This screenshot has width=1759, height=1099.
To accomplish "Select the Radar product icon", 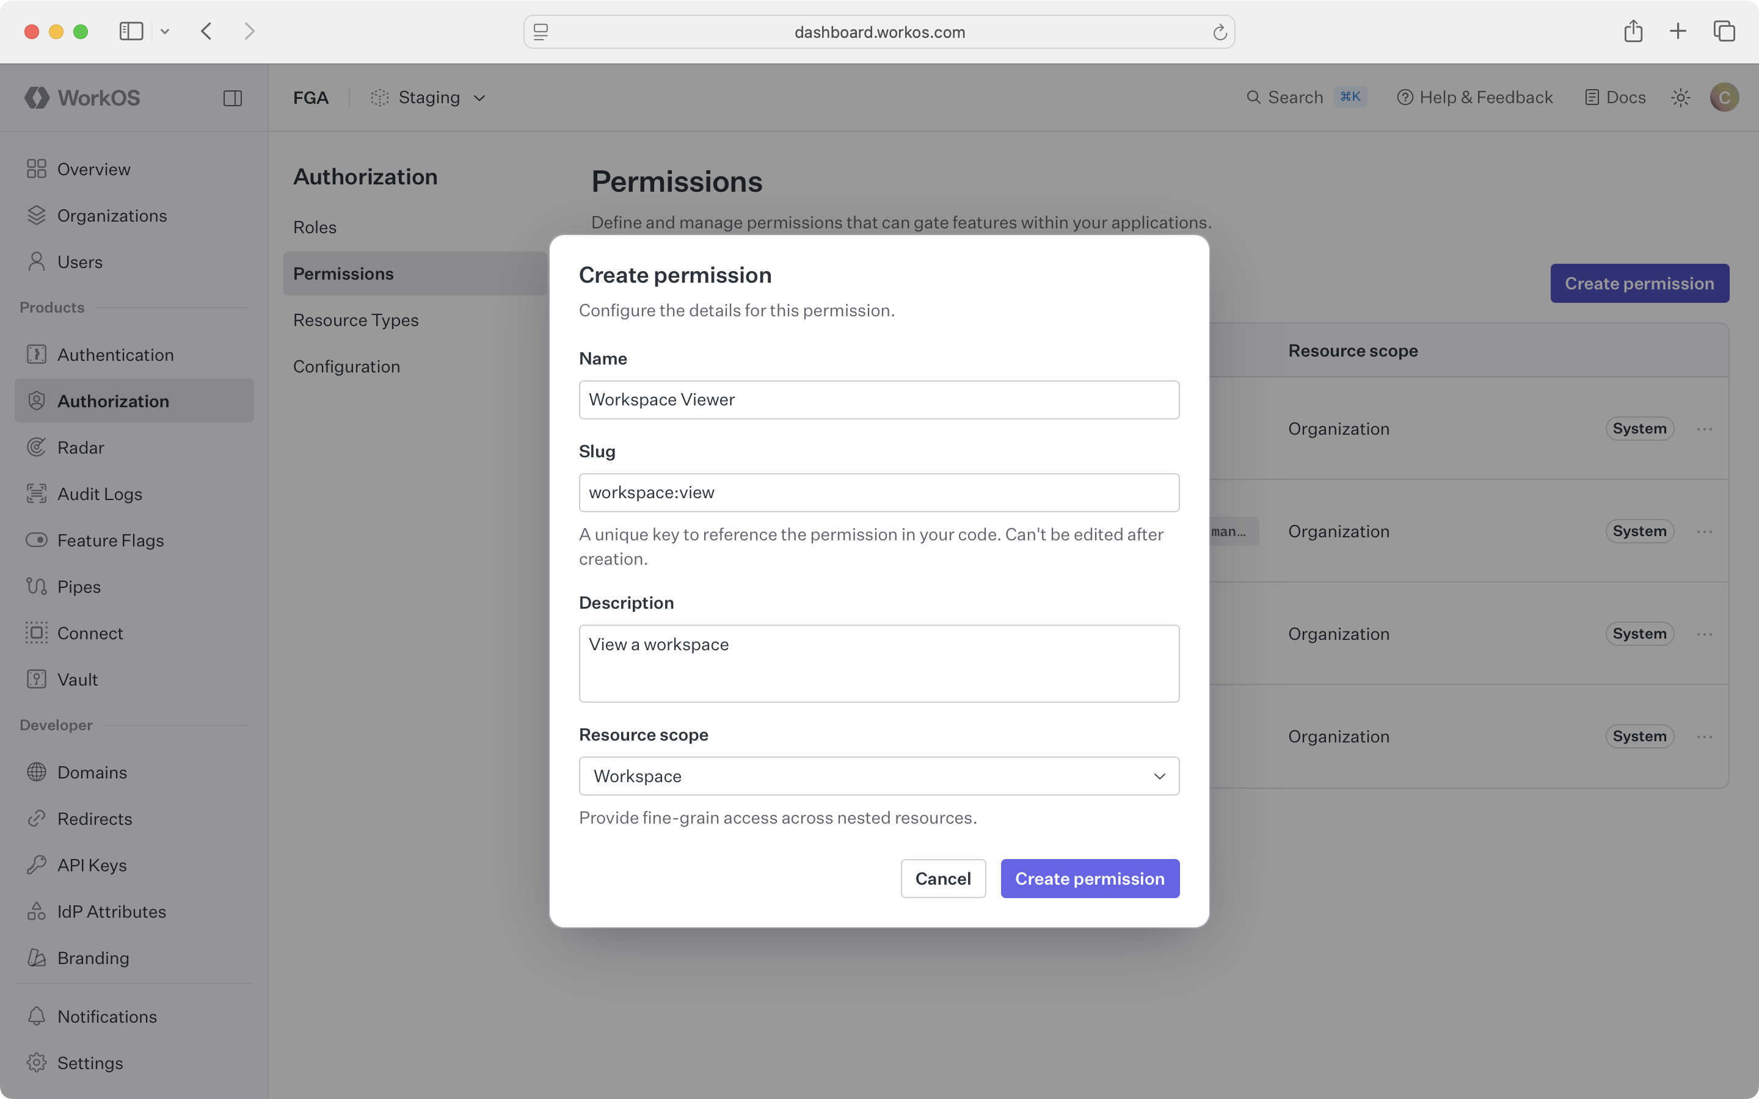I will 37,447.
